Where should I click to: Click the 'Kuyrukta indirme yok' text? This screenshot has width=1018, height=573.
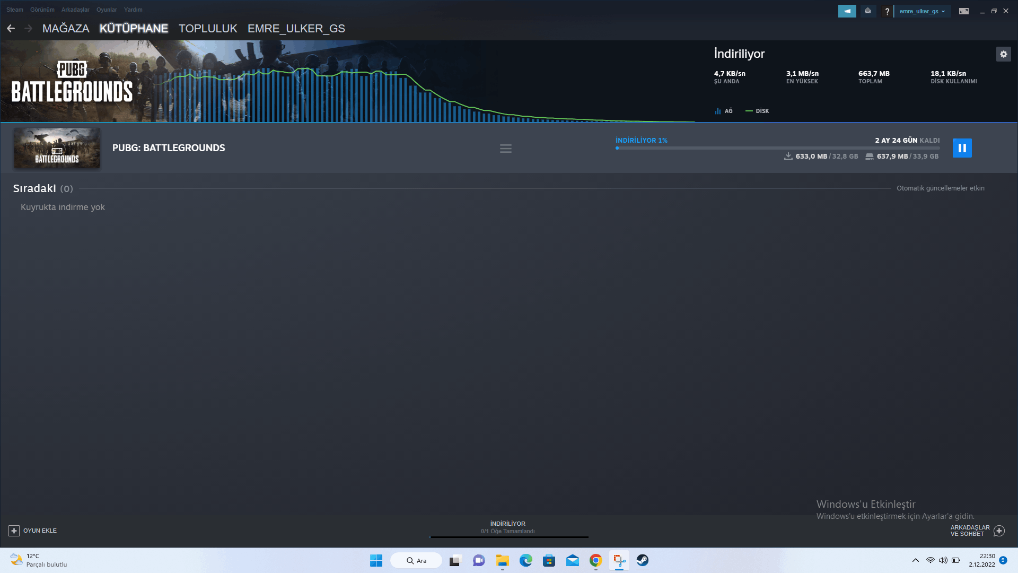coord(63,207)
